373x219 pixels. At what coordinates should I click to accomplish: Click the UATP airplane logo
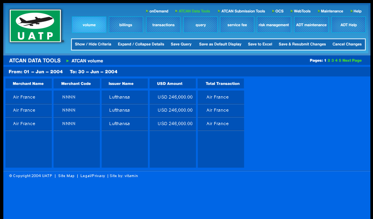coord(36,26)
